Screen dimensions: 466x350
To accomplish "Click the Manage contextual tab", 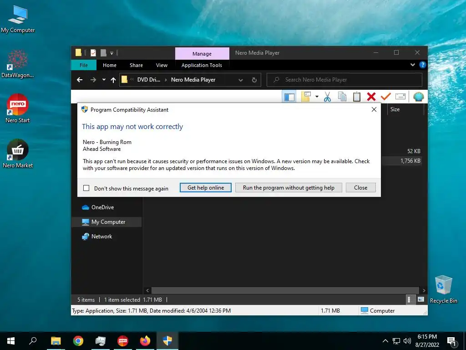I will pyautogui.click(x=202, y=54).
